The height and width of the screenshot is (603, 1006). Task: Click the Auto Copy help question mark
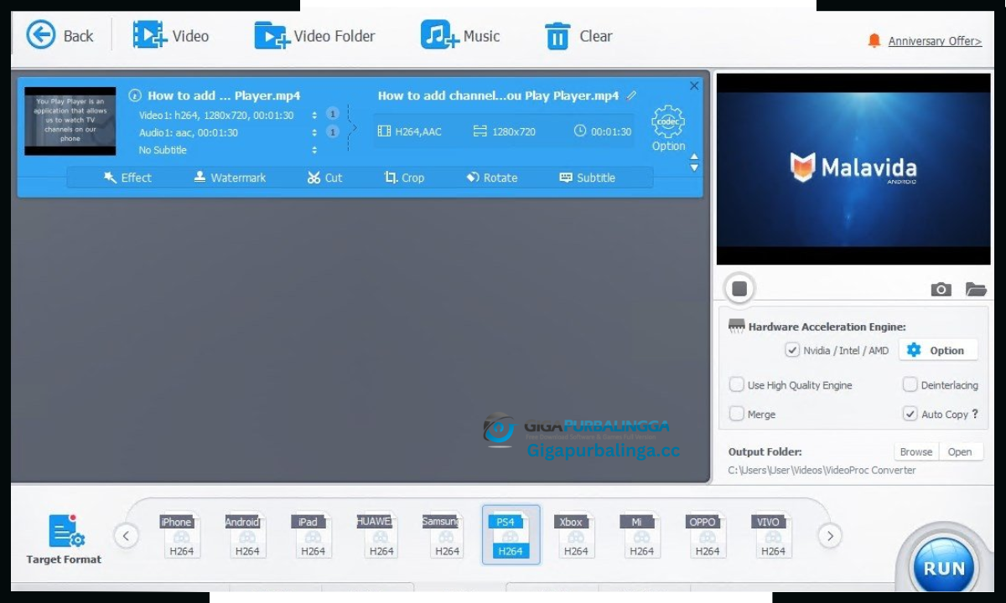975,414
